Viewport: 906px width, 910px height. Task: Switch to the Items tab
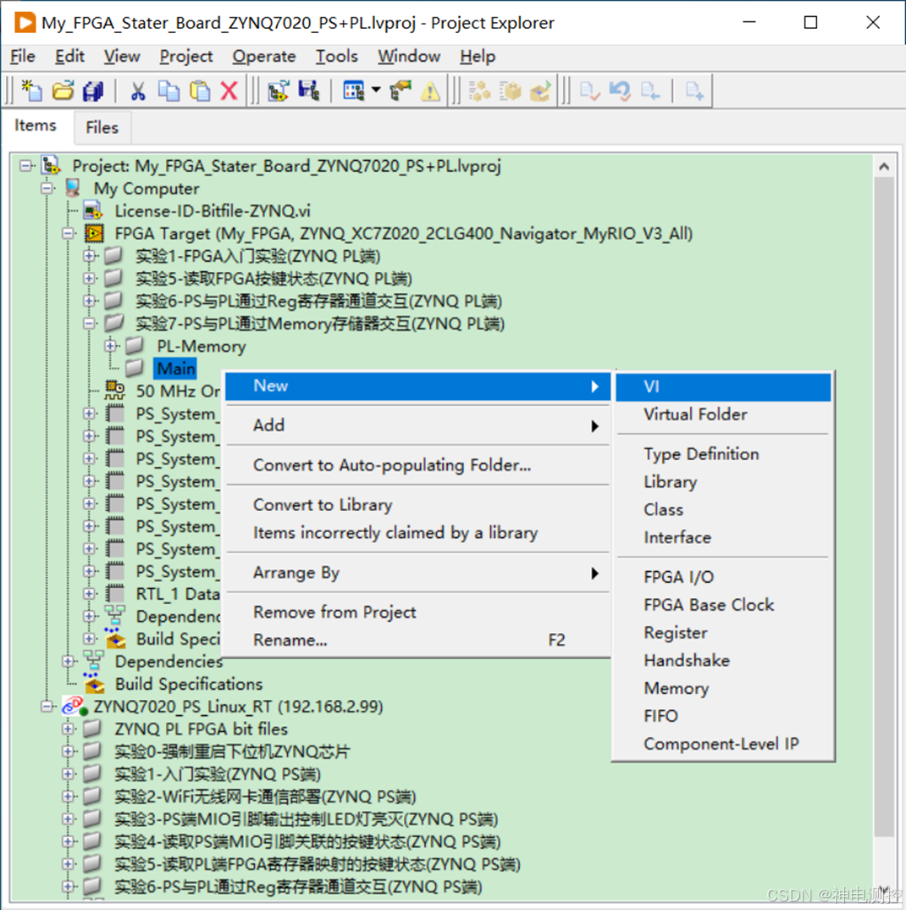36,125
